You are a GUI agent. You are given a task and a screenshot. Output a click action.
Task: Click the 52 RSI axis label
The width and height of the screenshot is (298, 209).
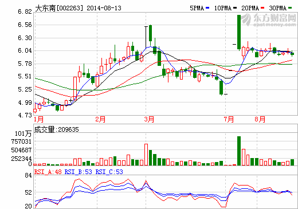click(28, 192)
